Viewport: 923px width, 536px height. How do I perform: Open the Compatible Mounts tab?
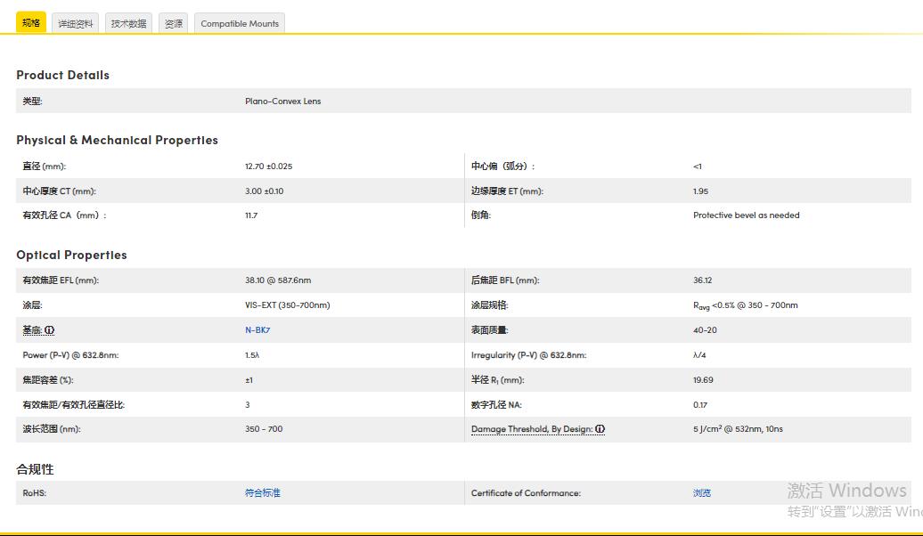240,24
